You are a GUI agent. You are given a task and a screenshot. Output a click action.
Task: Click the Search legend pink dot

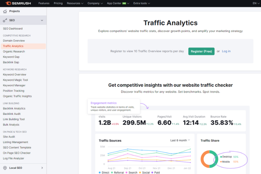(x=127, y=173)
